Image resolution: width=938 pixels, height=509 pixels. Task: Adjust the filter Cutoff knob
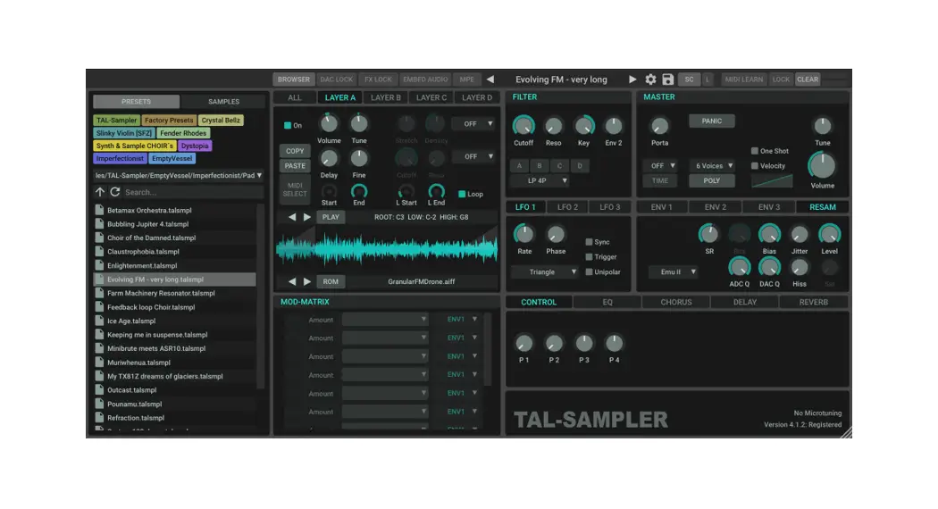pos(523,126)
